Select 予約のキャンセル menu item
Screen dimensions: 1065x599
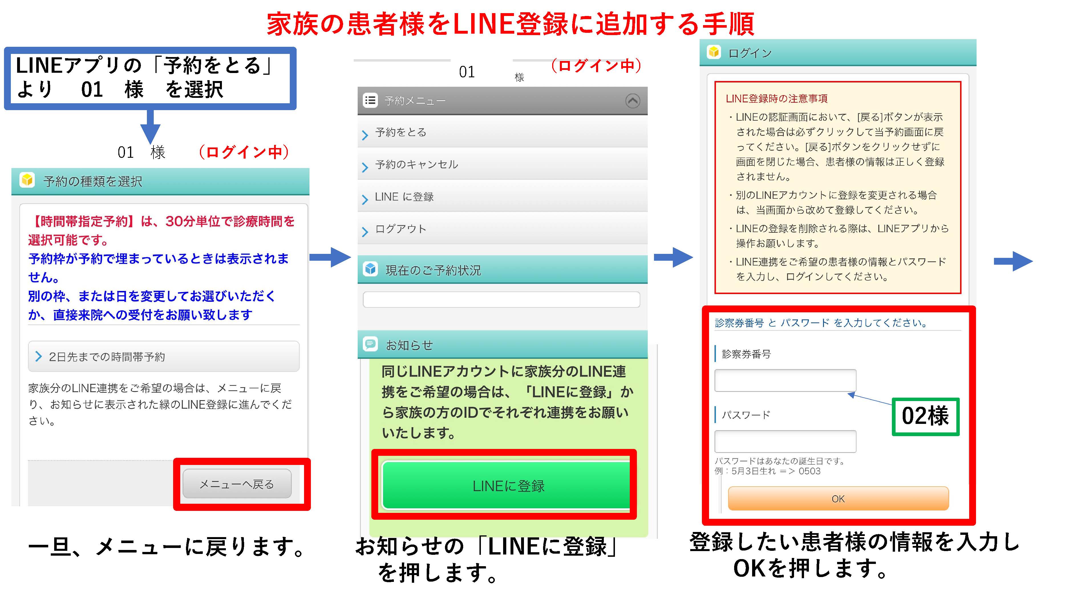coord(502,165)
